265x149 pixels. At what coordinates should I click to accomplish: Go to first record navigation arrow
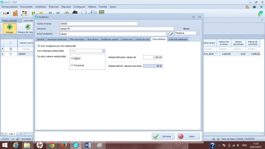[x=2, y=134]
